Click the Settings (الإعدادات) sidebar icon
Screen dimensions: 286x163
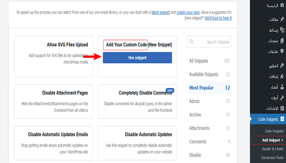click(x=282, y=108)
